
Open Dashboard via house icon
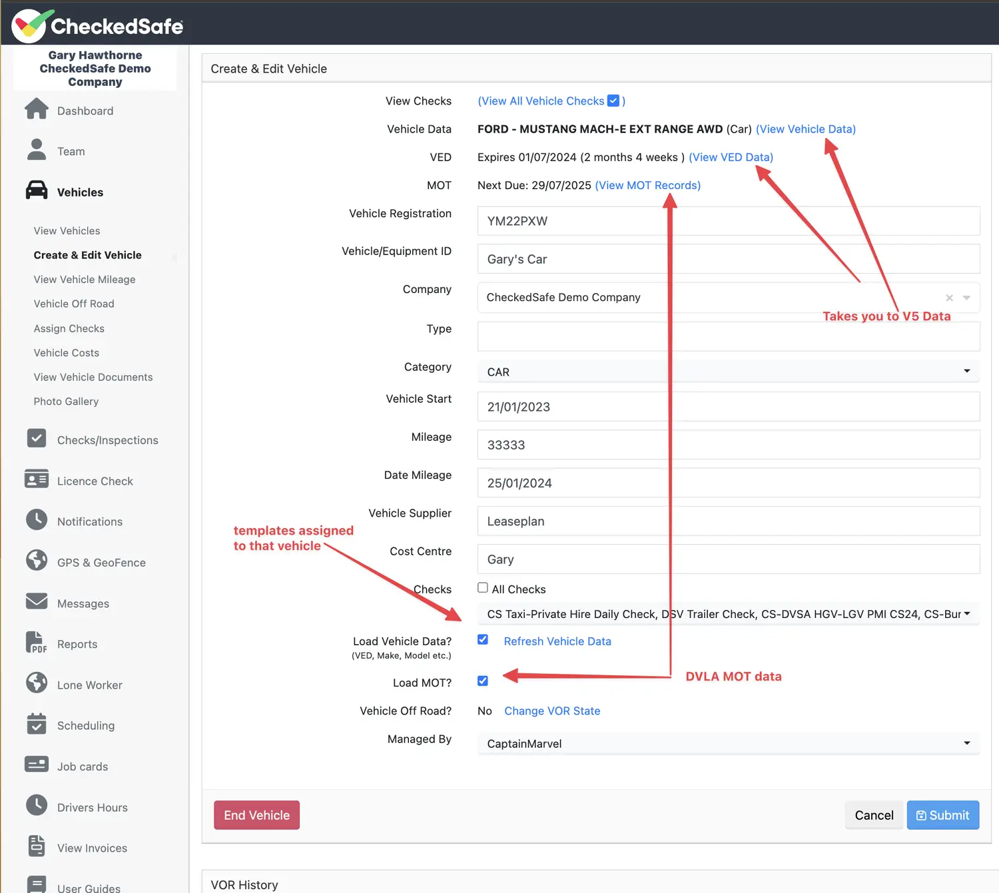point(37,109)
